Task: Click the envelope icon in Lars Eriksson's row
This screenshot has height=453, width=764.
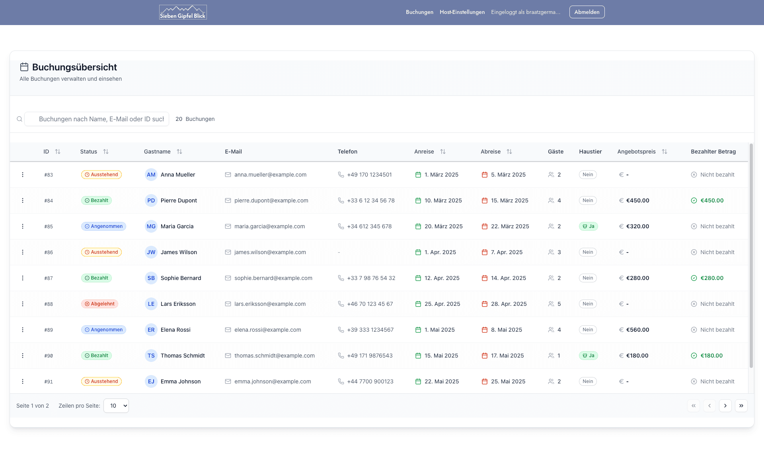Action: [x=228, y=304]
